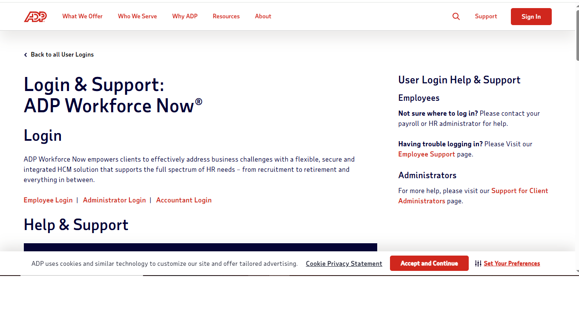Click the preferences sliders icon
This screenshot has width=579, height=330.
(x=478, y=263)
